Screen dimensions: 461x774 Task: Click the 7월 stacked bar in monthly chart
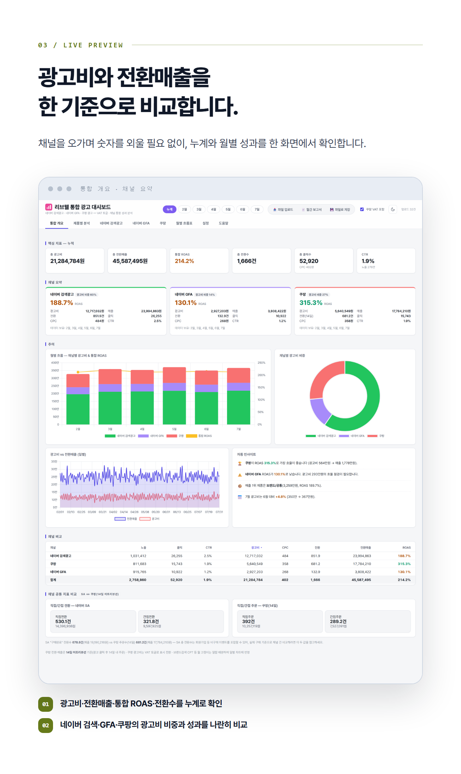[x=239, y=396]
